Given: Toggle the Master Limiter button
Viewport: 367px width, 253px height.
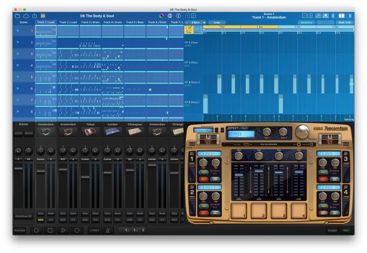Looking at the screenshot, I should 19,133.
